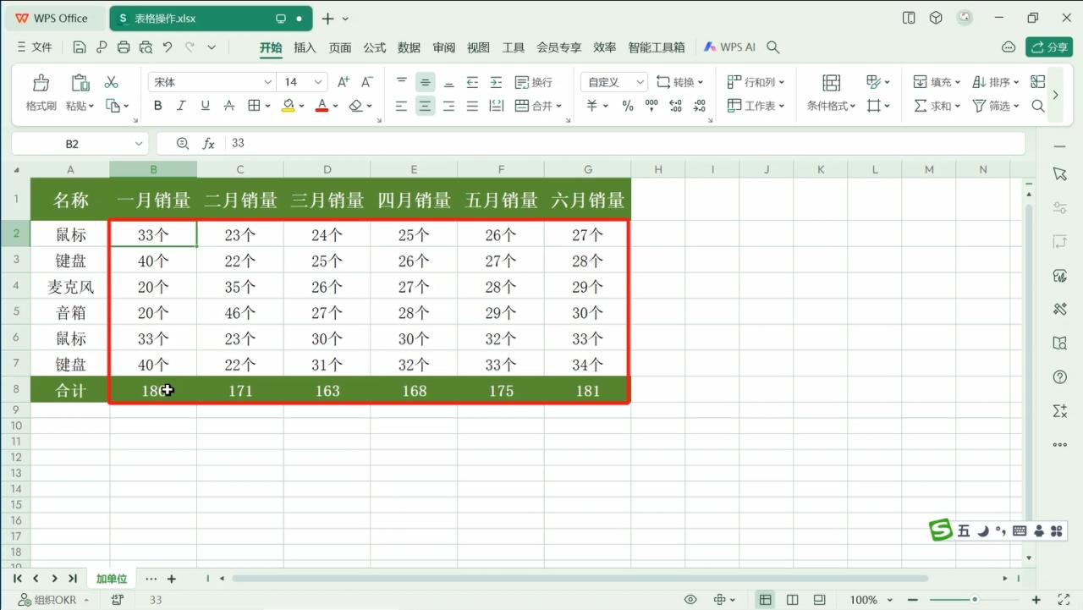Screen dimensions: 1083x610
Task: Toggle Wrap Text (换行)
Action: (533, 82)
